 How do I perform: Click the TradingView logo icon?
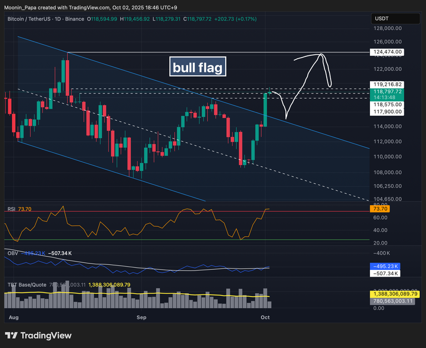point(11,336)
